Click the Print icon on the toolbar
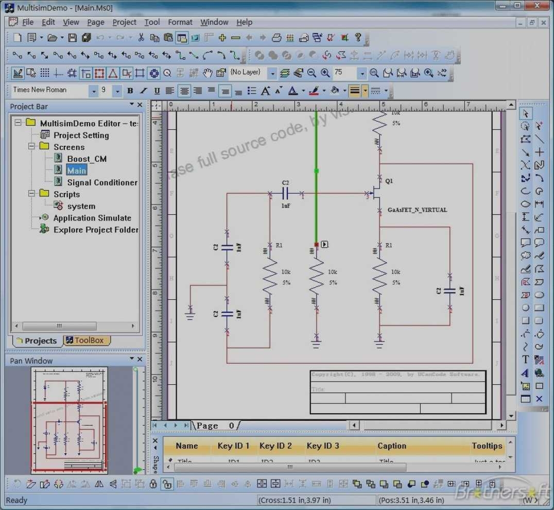The width and height of the screenshot is (554, 510). point(276,37)
